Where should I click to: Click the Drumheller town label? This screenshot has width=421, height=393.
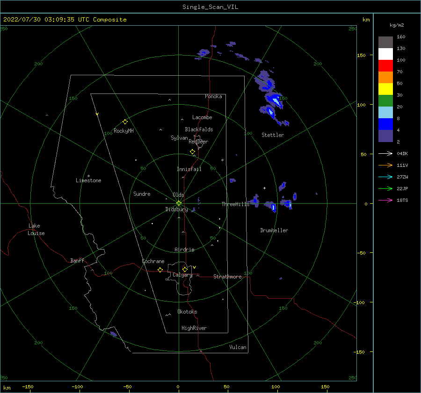click(274, 230)
